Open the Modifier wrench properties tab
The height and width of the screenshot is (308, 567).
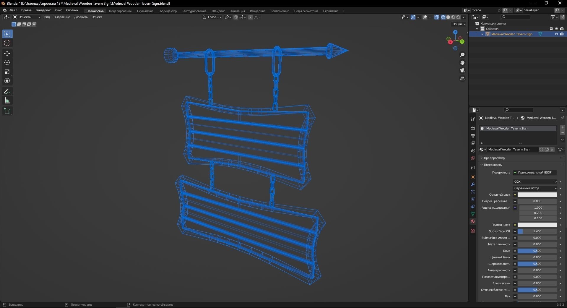click(x=473, y=184)
